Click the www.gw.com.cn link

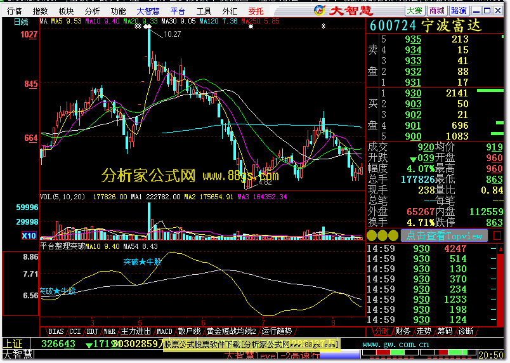point(396,344)
